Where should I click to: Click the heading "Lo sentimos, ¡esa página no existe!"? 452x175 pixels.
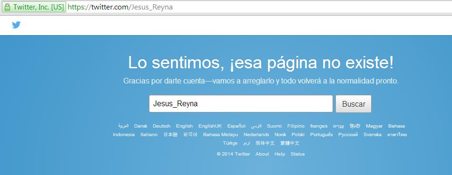coord(261,63)
